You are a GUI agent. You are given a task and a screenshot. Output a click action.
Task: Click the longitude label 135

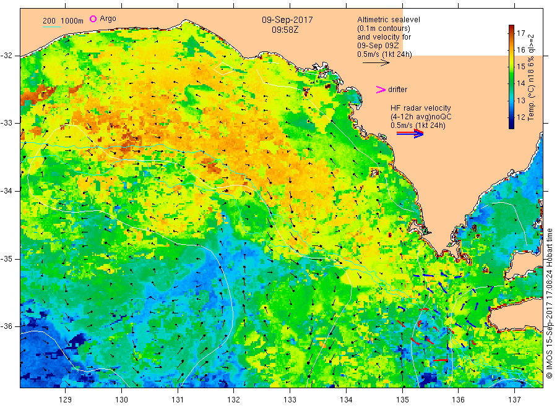[x=402, y=399]
